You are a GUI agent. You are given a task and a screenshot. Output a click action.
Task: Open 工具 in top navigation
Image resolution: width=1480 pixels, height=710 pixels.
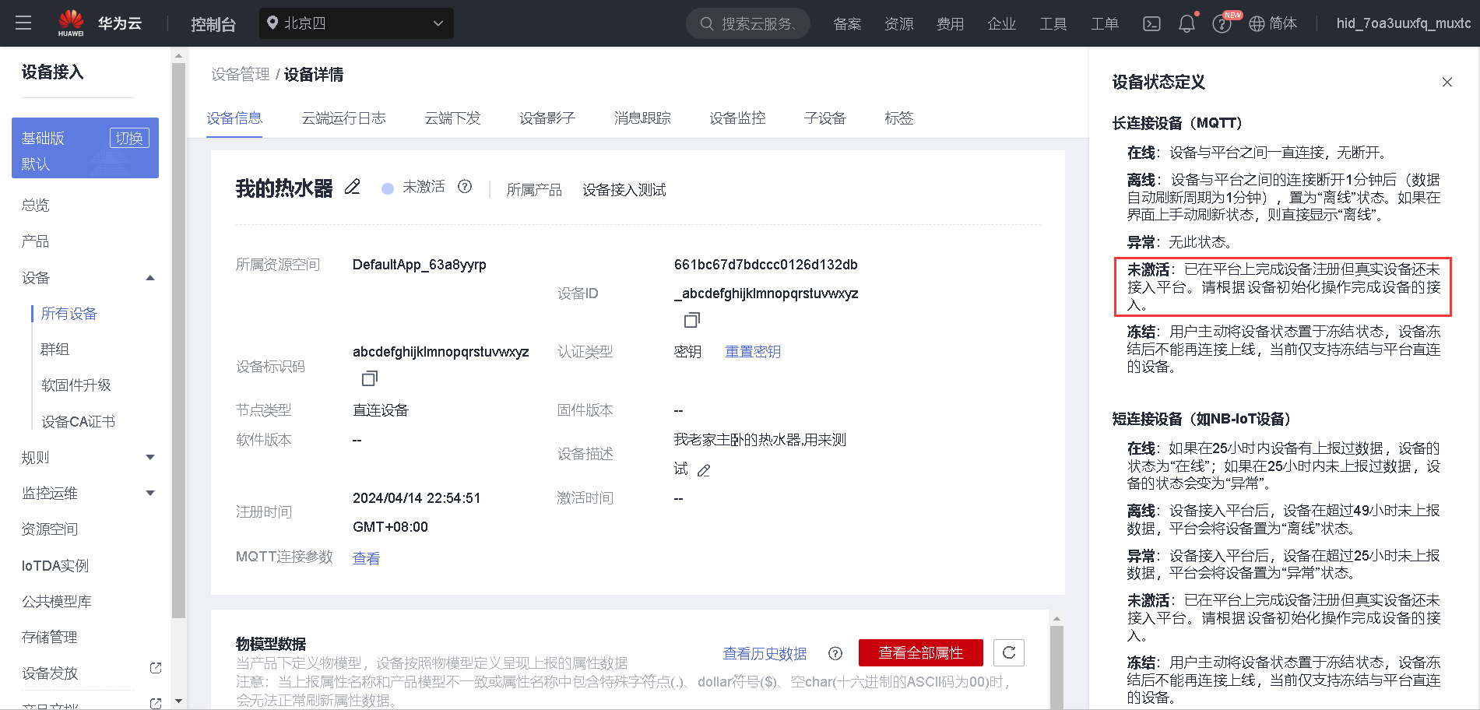1053,24
